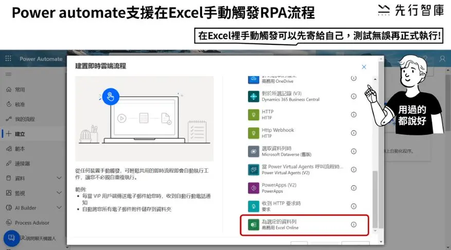
Task: Choose the 為選定的資料列 Excel trigger
Action: 304,225
